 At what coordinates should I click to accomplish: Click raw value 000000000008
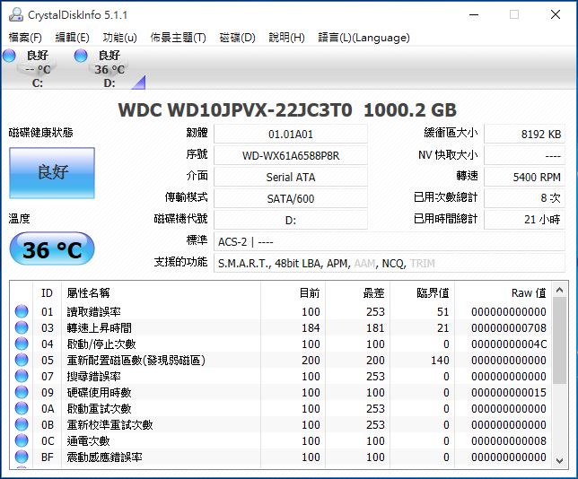[509, 441]
